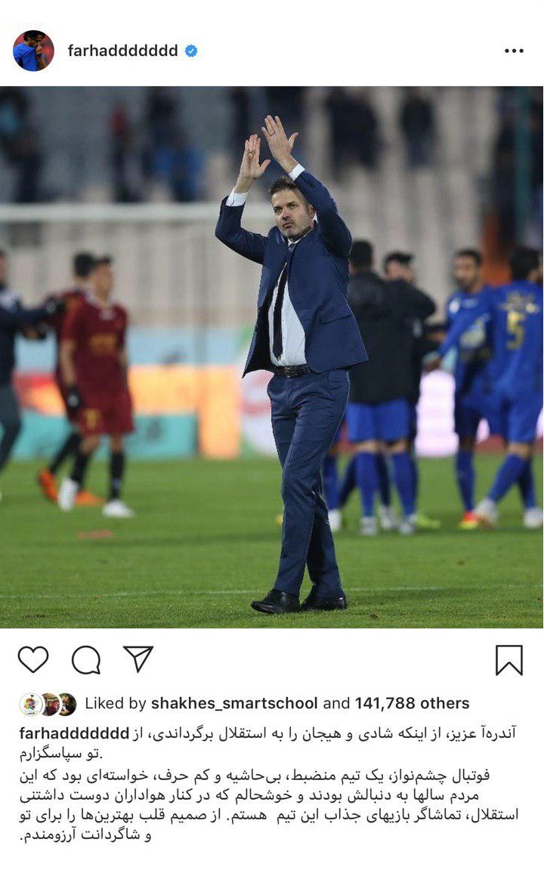544x876 pixels.
Task: Click the last line of the caption
Action: (x=85, y=835)
